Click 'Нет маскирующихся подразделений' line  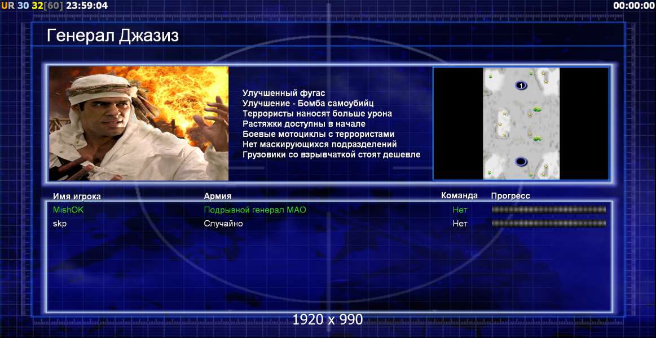pos(320,144)
